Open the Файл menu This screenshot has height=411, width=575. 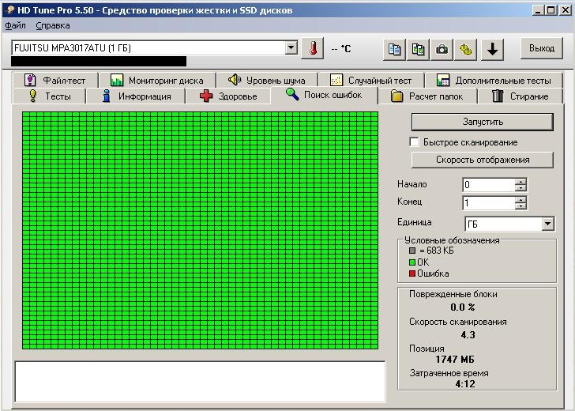coord(16,25)
